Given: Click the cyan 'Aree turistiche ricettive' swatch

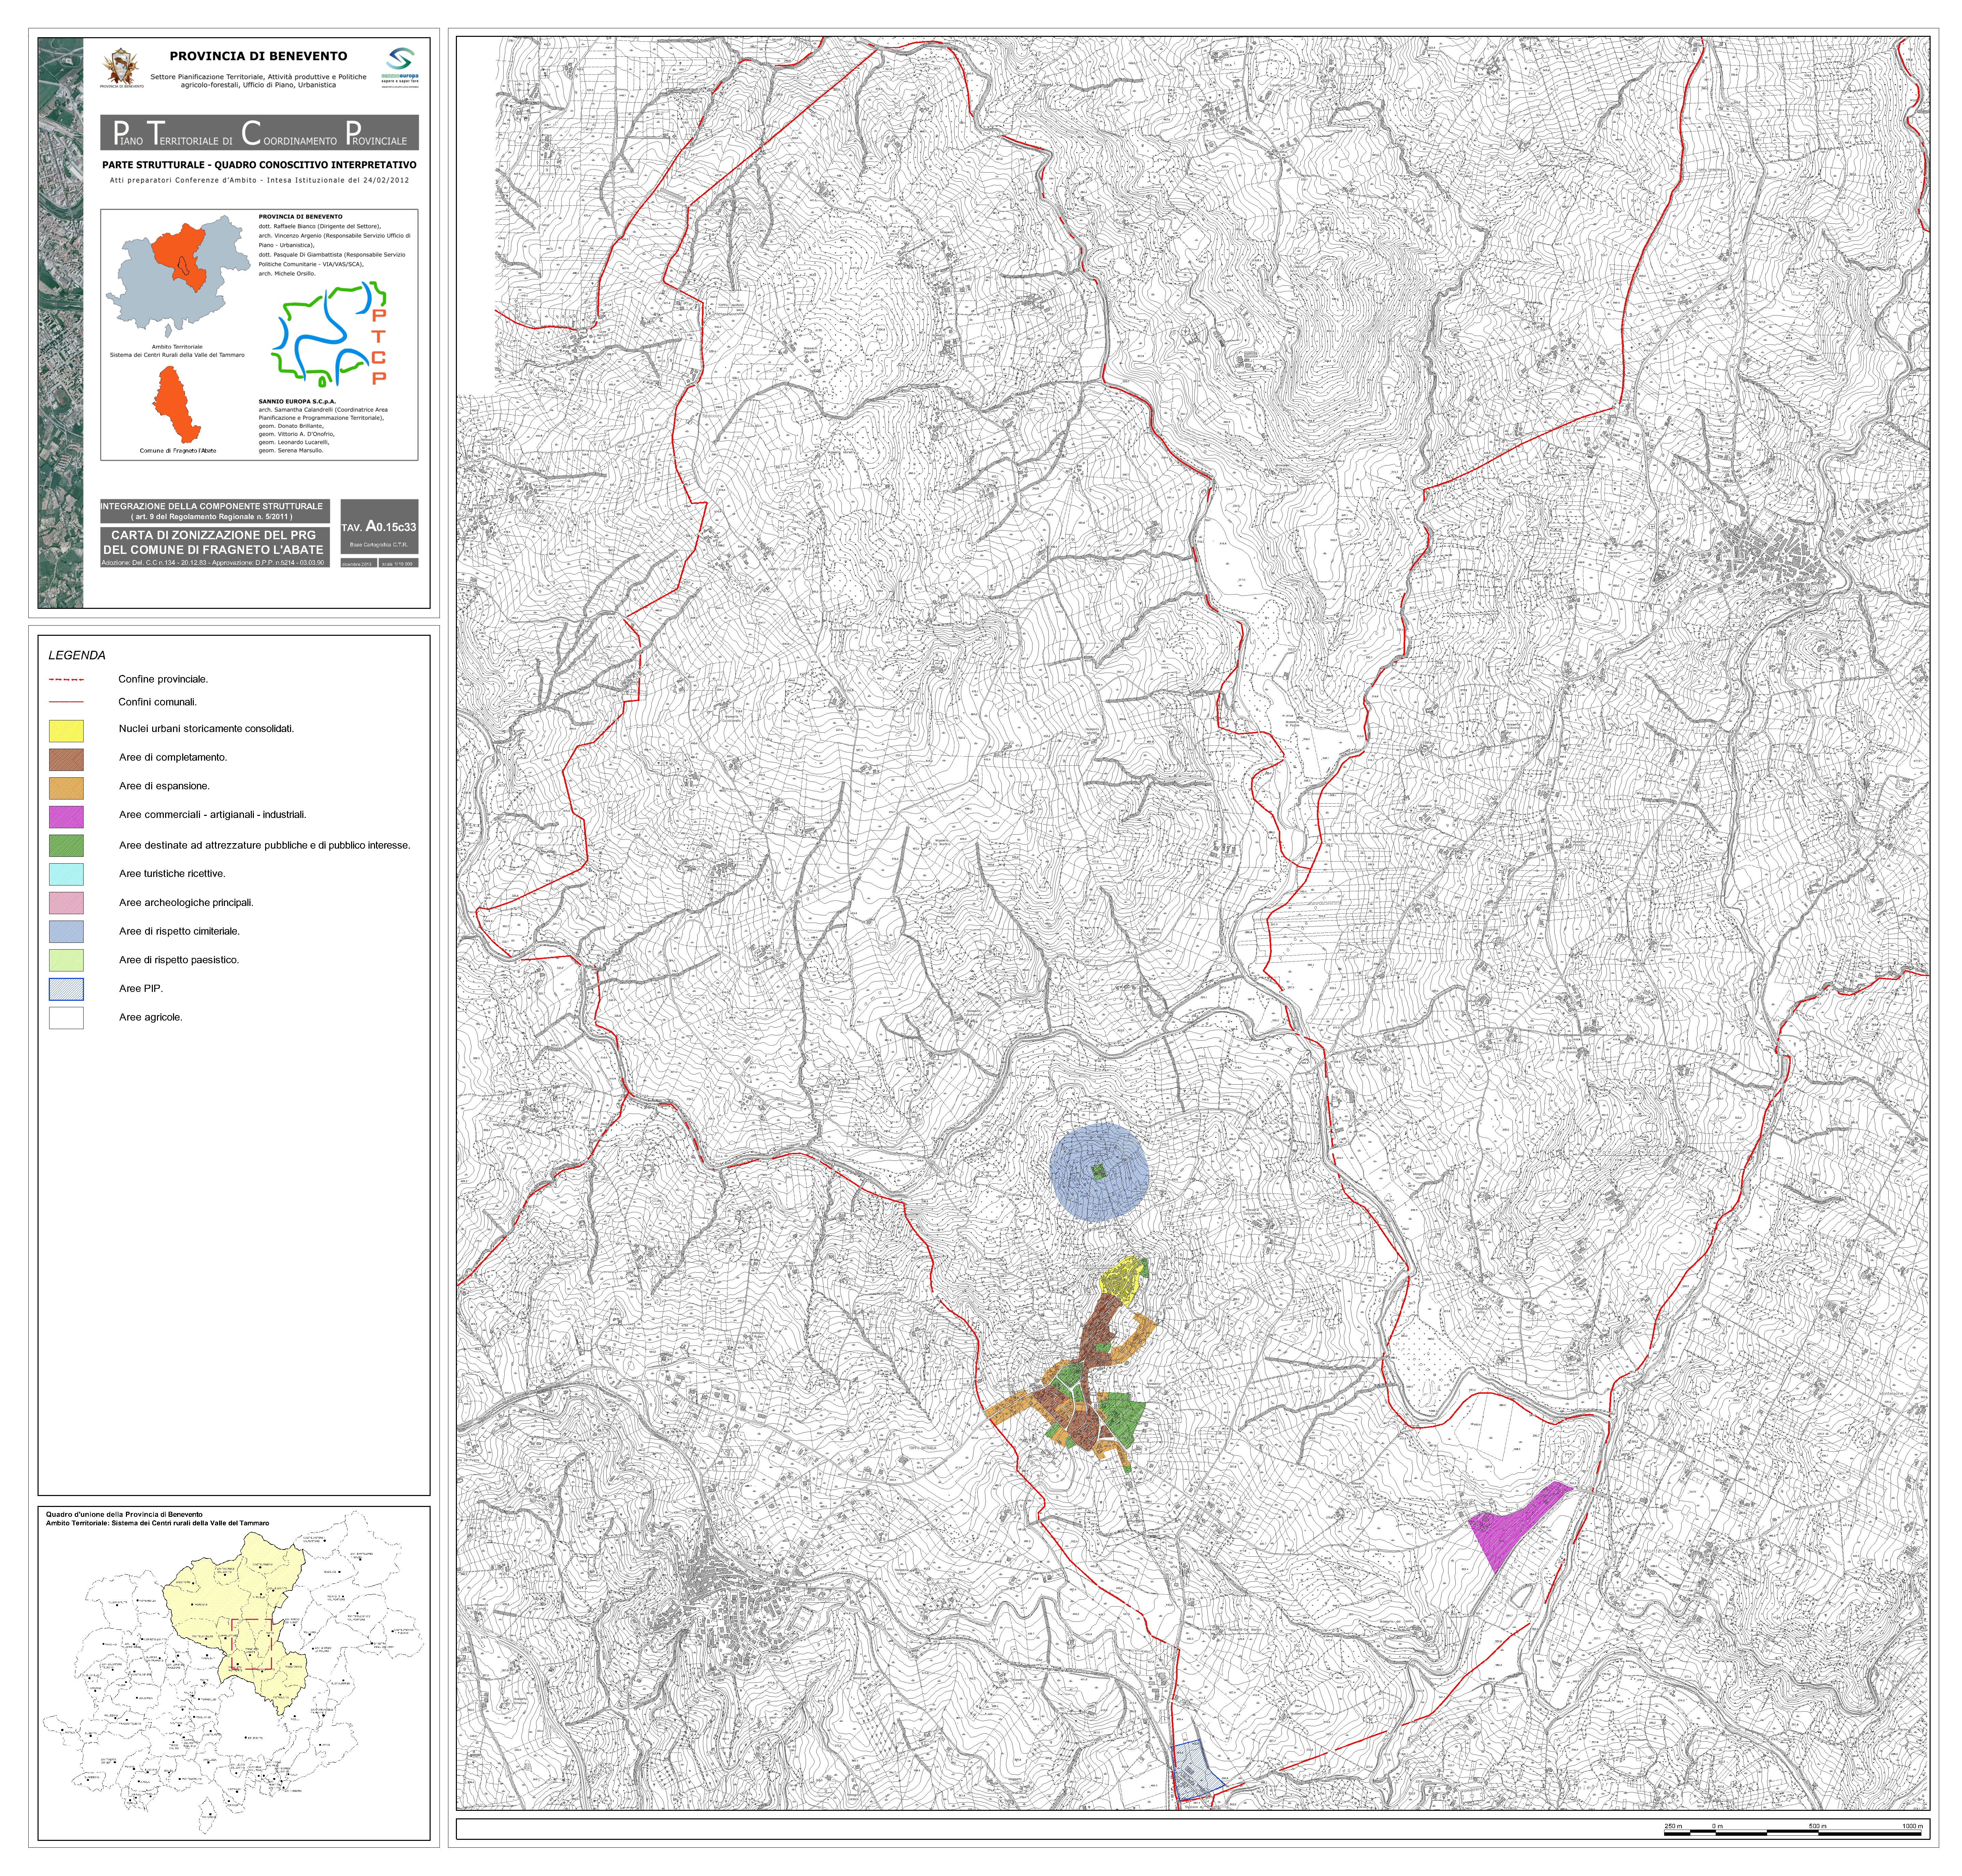Looking at the screenshot, I should coord(66,874).
